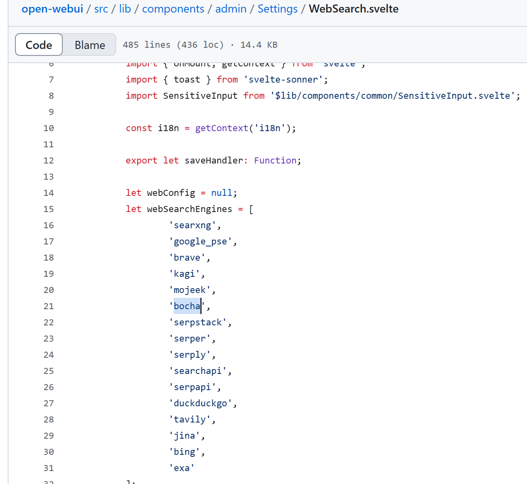
Task: Go to the lib folder breadcrumb
Action: 125,9
